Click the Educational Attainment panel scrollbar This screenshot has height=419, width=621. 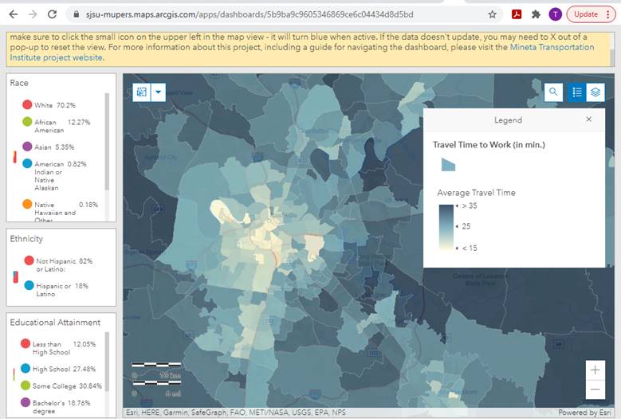pos(107,362)
